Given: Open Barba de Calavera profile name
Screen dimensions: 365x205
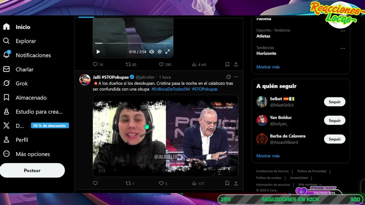Looking at the screenshot, I should pyautogui.click(x=288, y=136).
